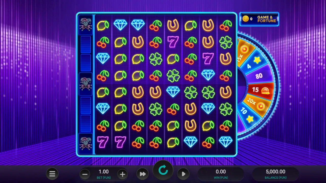Click the pink 7 symbol in bottom-left corner
The image size is (326, 183).
(103, 142)
